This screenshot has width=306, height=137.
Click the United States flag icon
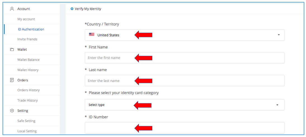click(92, 35)
